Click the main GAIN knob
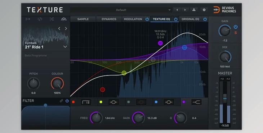263x133 pixels. click(x=225, y=31)
